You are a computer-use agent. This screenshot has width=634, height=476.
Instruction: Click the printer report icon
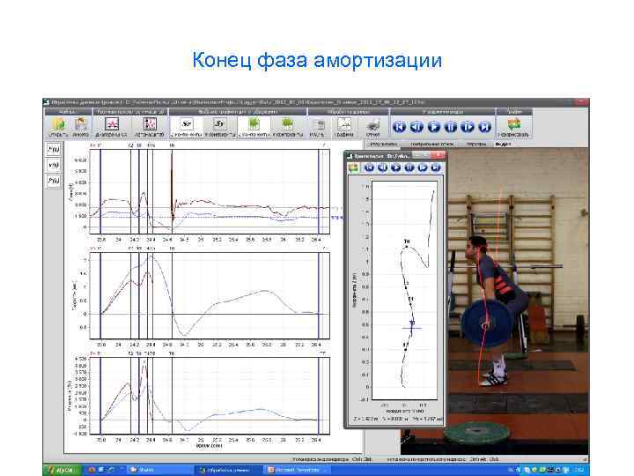[x=373, y=124]
